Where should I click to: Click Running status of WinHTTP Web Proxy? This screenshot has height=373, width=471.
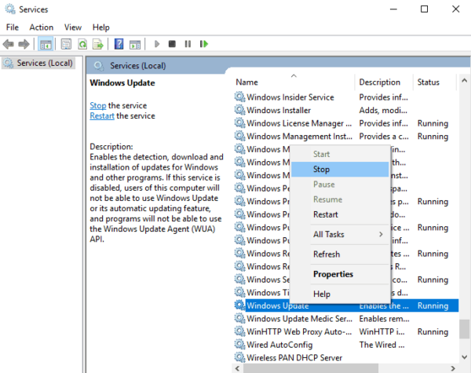click(x=433, y=331)
